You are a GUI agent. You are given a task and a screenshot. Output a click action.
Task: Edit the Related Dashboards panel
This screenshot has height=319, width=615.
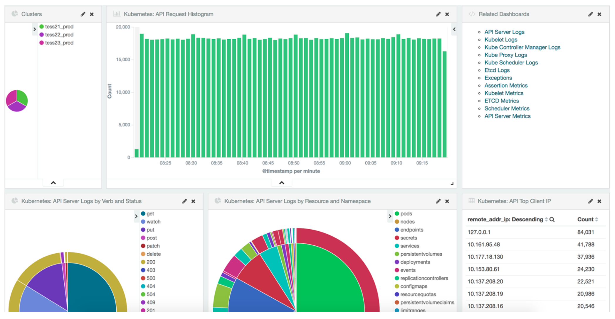(x=590, y=14)
